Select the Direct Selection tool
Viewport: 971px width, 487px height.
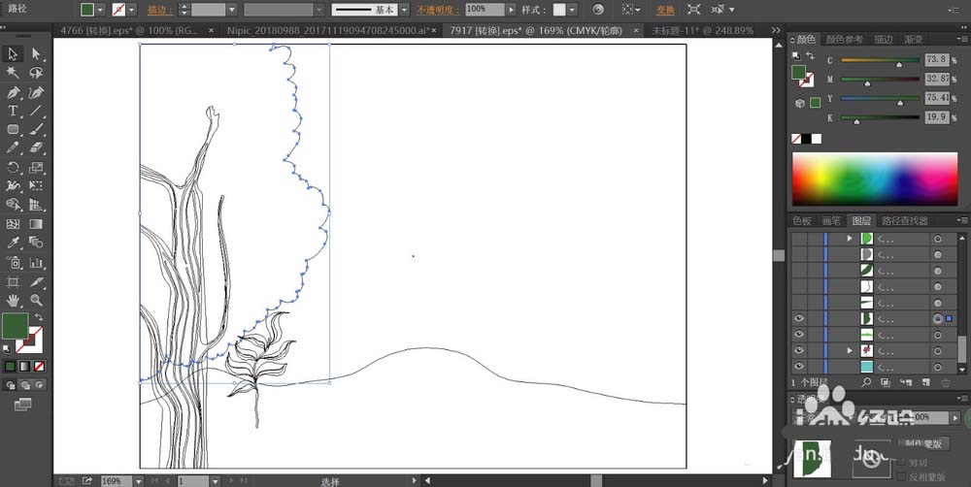(x=36, y=54)
